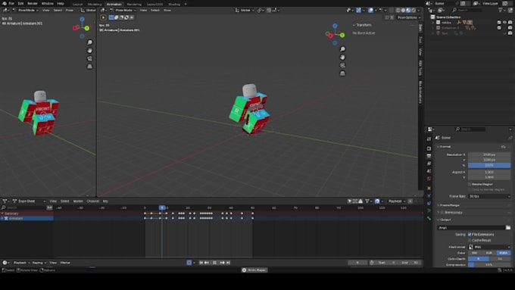Open the Window menu
The image size is (515, 290).
pyautogui.click(x=47, y=4)
